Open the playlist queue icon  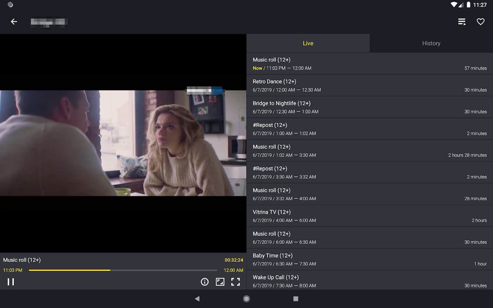click(462, 22)
